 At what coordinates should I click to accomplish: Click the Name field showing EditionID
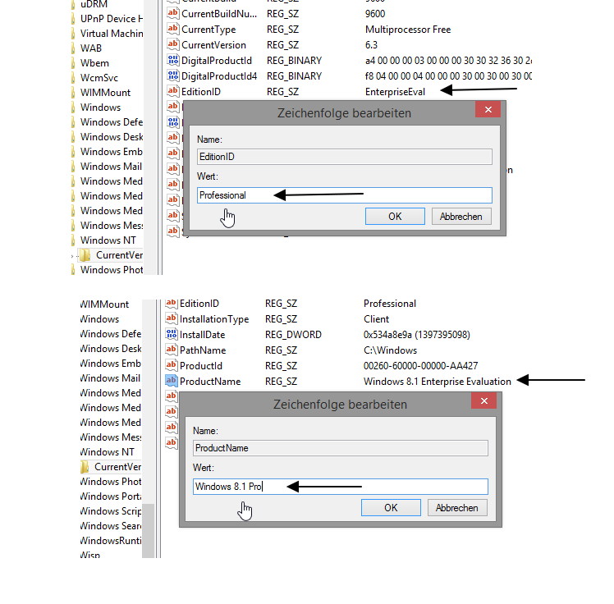345,157
